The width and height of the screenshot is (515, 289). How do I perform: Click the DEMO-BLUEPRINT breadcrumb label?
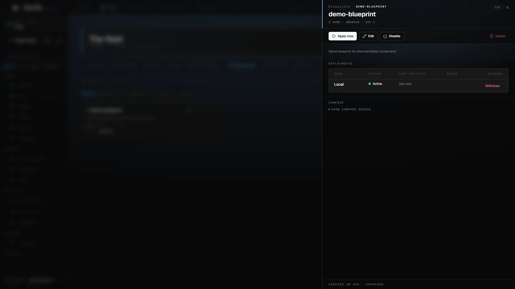click(371, 7)
